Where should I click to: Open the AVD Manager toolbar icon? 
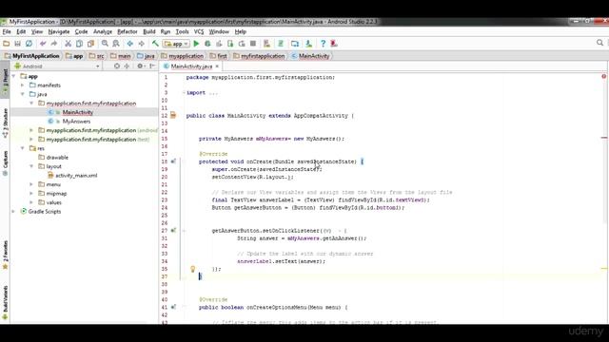tap(295, 44)
